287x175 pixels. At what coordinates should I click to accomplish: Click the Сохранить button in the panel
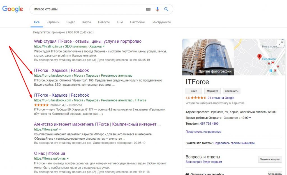click(x=232, y=91)
